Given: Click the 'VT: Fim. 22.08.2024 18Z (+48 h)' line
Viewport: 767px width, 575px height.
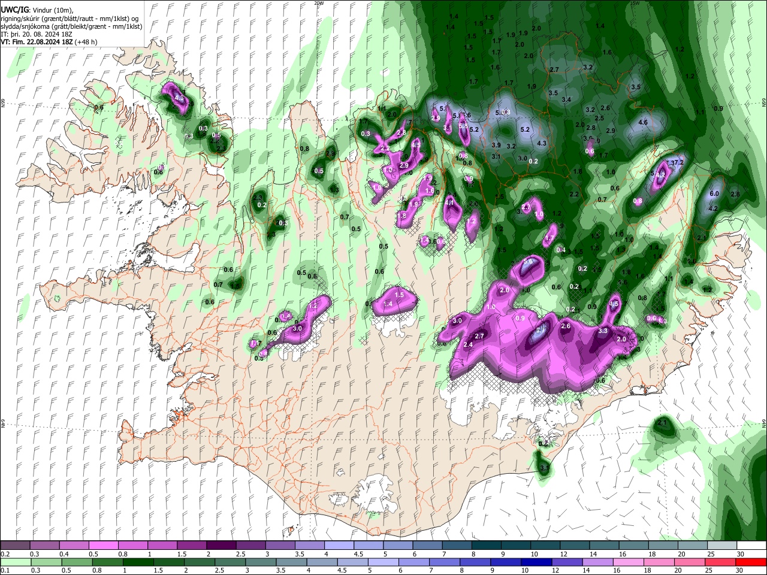Looking at the screenshot, I should [x=49, y=42].
